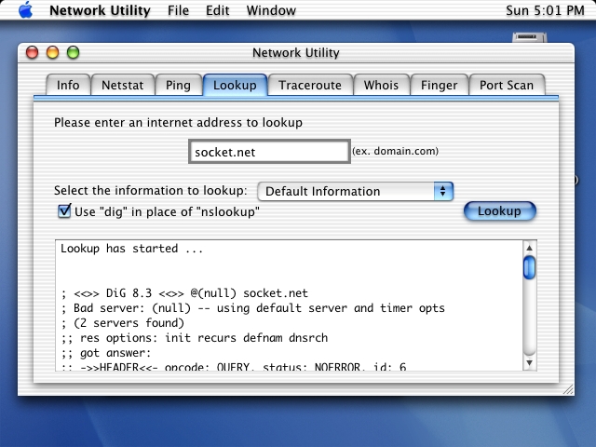This screenshot has height=447, width=596.
Task: Switch to the Netstat tab
Action: (x=122, y=85)
